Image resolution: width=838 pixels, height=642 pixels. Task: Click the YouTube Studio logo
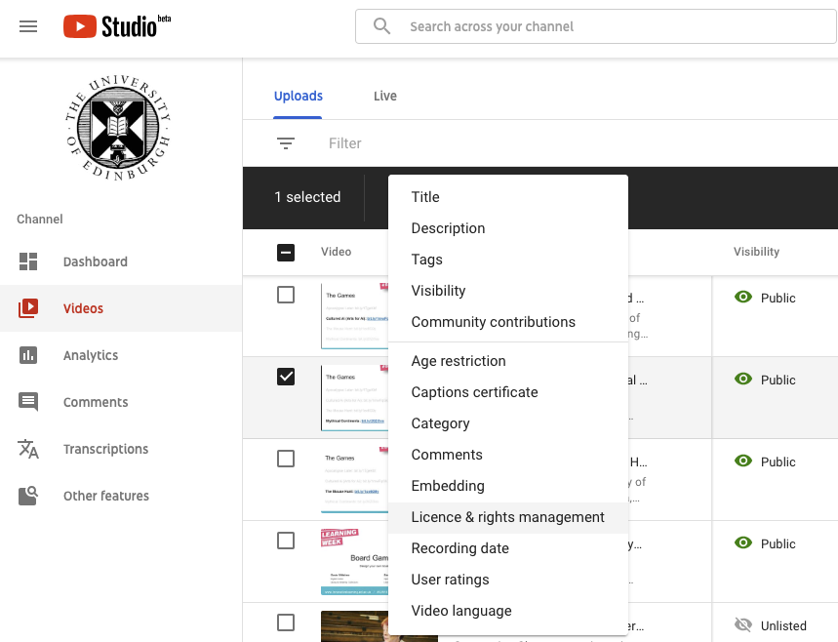[117, 26]
